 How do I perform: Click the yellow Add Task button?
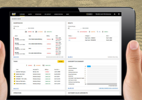61,61
